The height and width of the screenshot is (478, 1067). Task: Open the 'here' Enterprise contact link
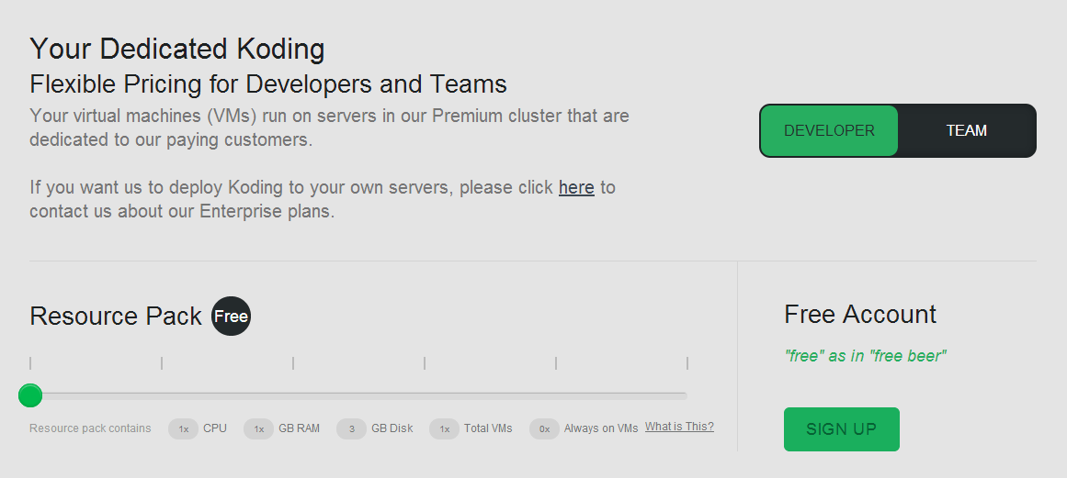pos(576,187)
